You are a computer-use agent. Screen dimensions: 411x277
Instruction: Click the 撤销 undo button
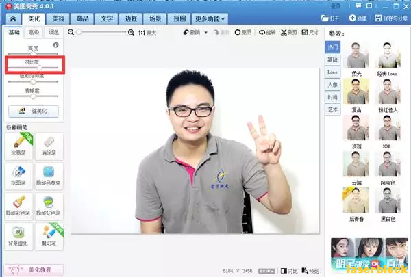tap(192, 32)
